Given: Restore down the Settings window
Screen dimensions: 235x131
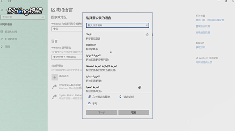Looking at the screenshot, I should pyautogui.click(x=226, y=1).
